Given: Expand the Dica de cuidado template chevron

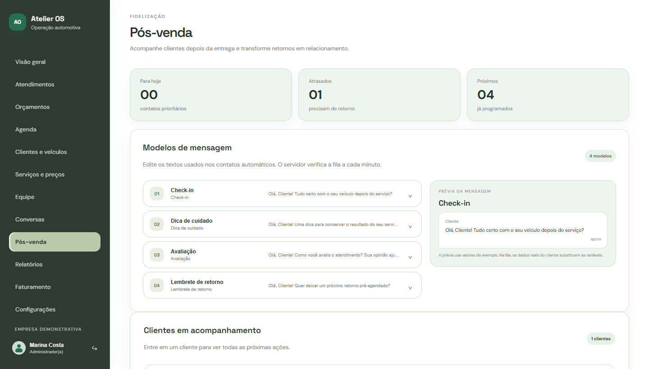Looking at the screenshot, I should point(410,227).
